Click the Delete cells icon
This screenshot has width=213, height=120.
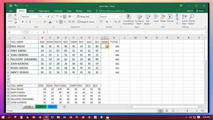[163, 17]
